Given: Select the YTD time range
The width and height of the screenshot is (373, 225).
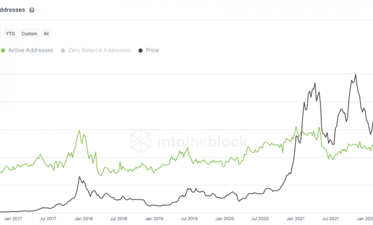Looking at the screenshot, I should [x=10, y=34].
